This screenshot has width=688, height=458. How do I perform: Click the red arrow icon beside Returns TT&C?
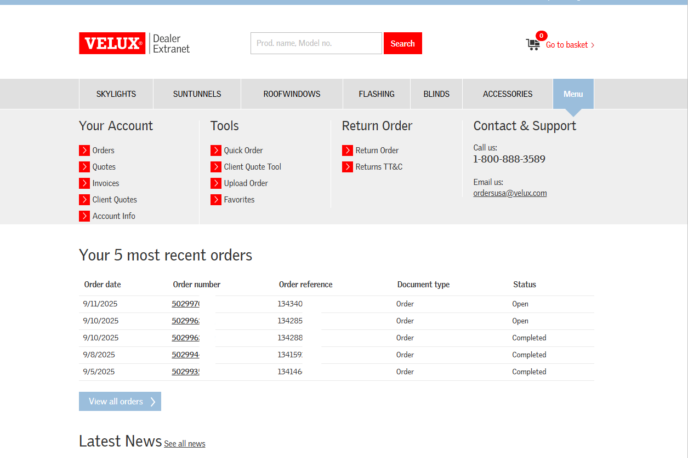coord(348,167)
